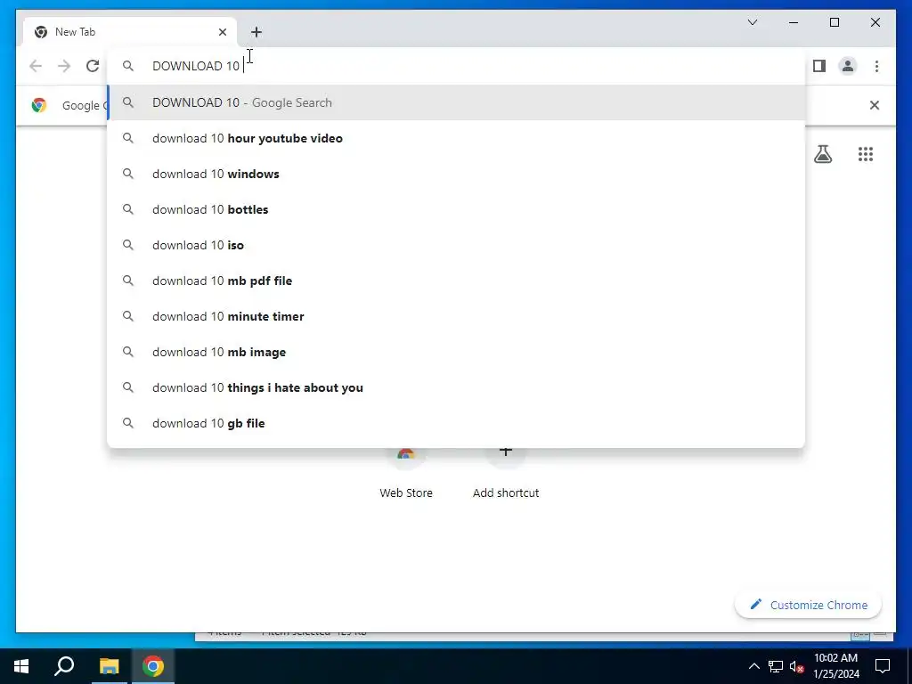Screen dimensions: 912x684
Task: Close the New Tab tab
Action: tap(222, 32)
